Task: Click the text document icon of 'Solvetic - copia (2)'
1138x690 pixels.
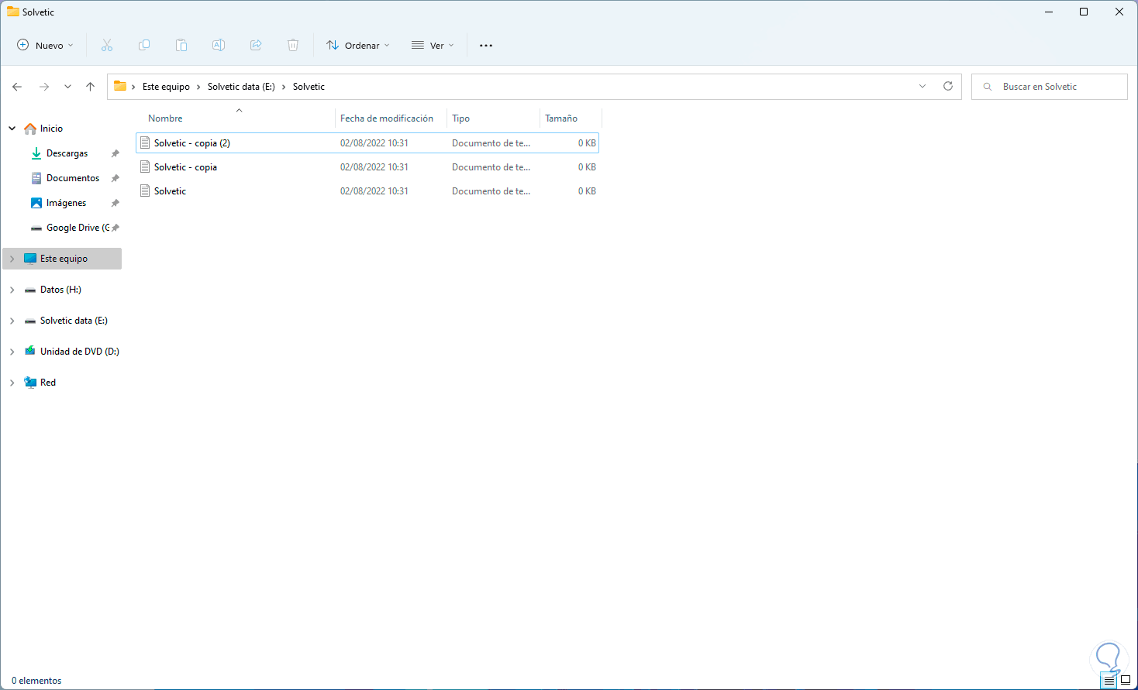Action: tap(145, 142)
